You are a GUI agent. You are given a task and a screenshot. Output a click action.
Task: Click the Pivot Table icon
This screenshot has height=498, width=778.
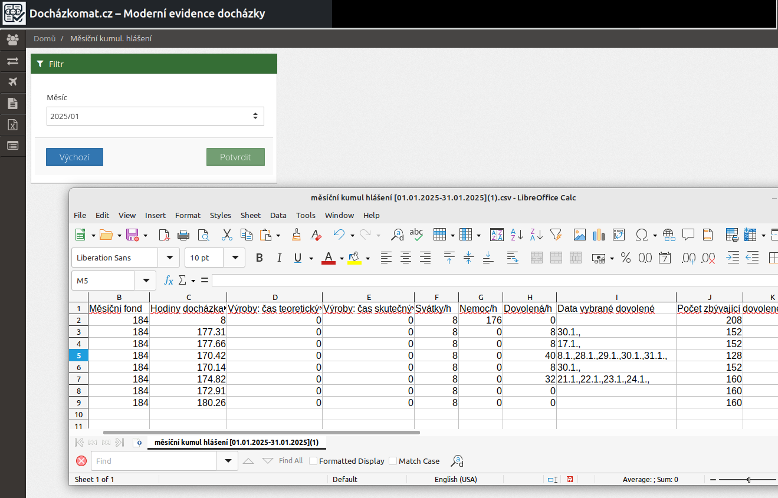coord(619,235)
